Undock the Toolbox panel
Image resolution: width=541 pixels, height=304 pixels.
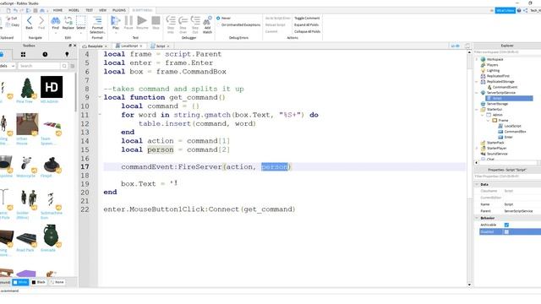(x=70, y=46)
